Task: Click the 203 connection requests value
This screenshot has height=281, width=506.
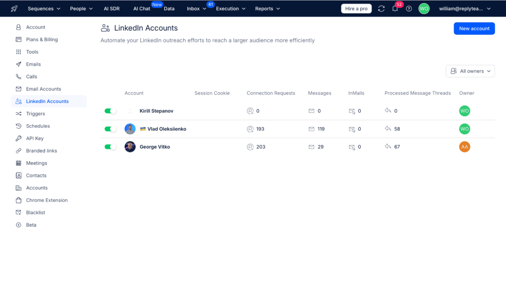Action: [261, 147]
